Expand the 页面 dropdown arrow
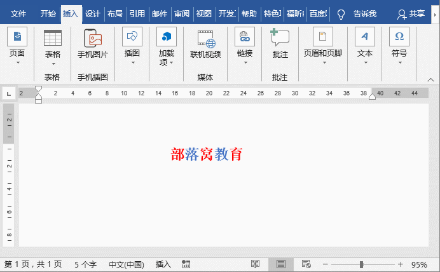Screen dimensions: 440x272 click(18, 62)
